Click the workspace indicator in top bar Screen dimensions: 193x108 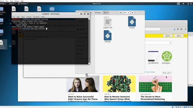[178, 4]
